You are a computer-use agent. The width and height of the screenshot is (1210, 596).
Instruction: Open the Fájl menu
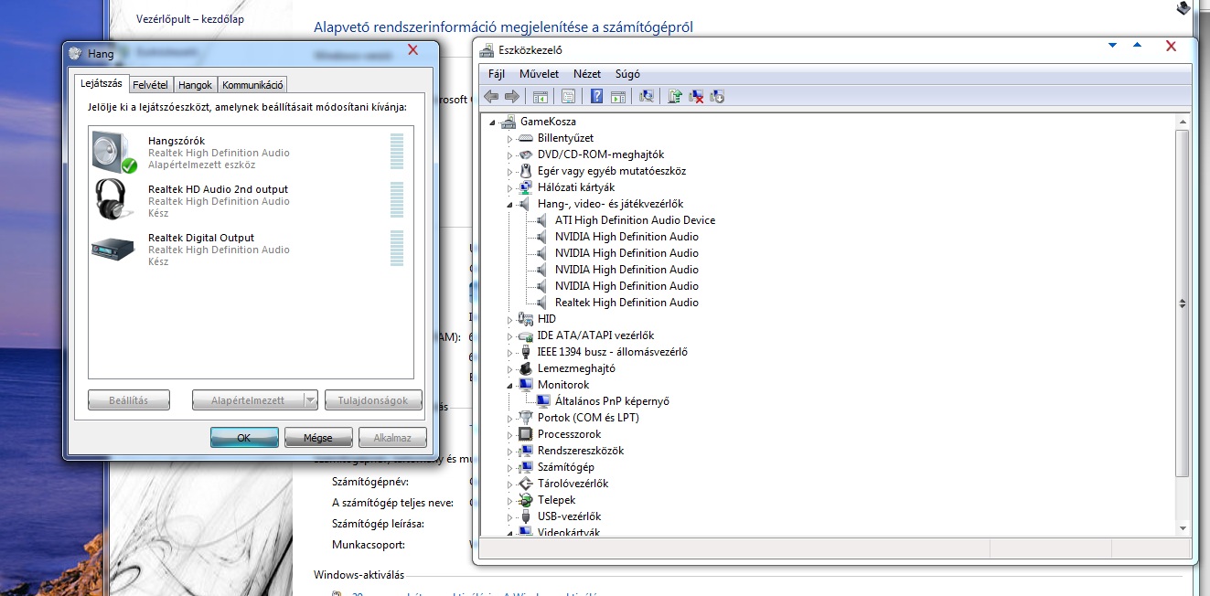[497, 74]
